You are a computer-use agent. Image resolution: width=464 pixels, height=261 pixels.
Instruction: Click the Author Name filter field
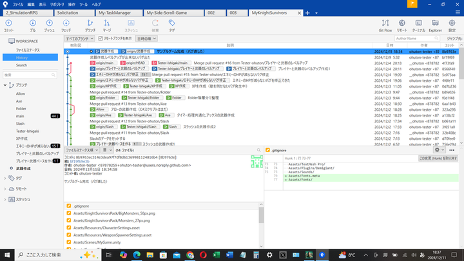click(x=417, y=39)
